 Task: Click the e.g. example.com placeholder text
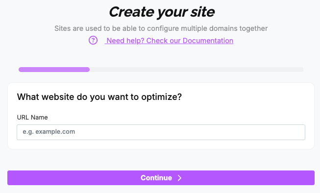click(x=49, y=132)
